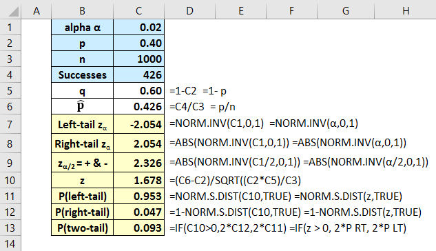Click the 'z' label cell in row 10
This screenshot has height=251, width=436.
click(82, 180)
